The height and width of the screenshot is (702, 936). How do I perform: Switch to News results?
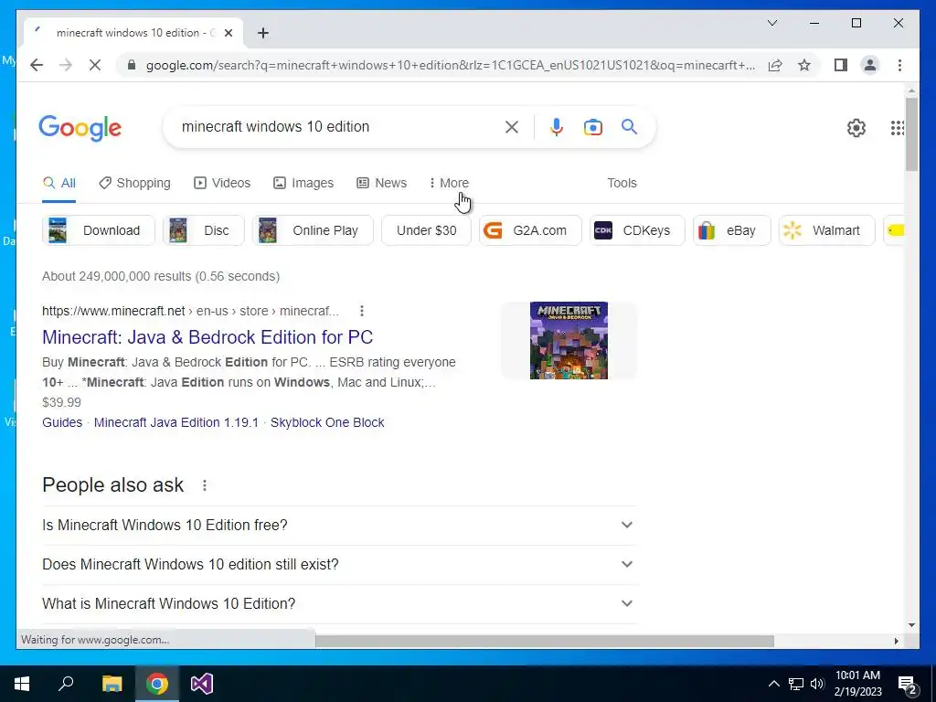[381, 183]
